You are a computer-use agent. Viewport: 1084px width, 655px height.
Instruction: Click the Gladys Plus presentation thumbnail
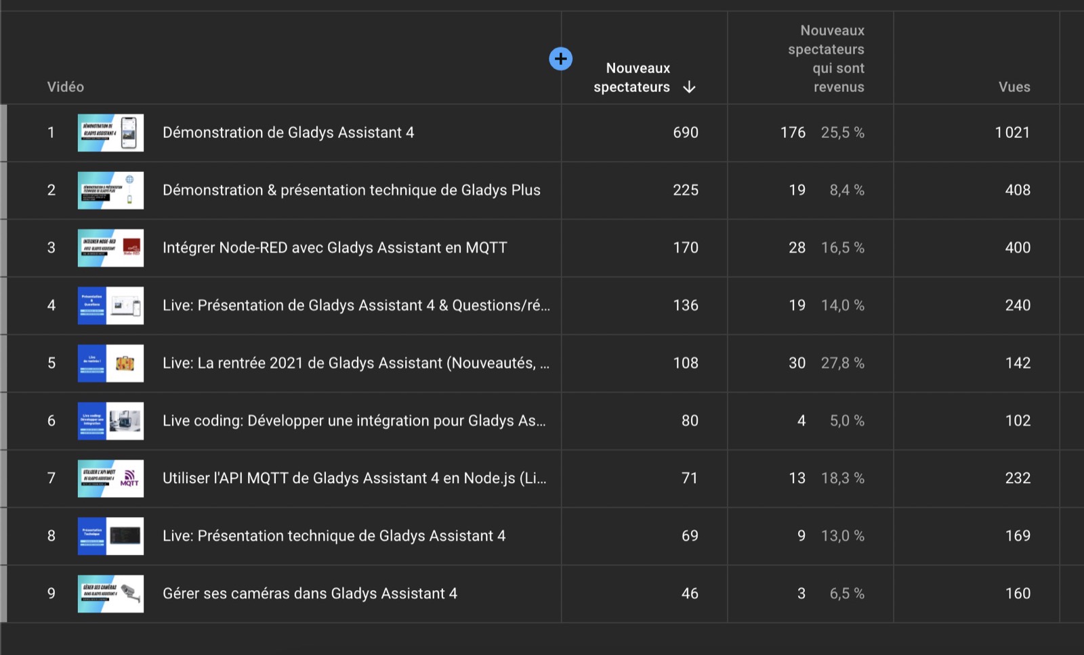pyautogui.click(x=110, y=190)
